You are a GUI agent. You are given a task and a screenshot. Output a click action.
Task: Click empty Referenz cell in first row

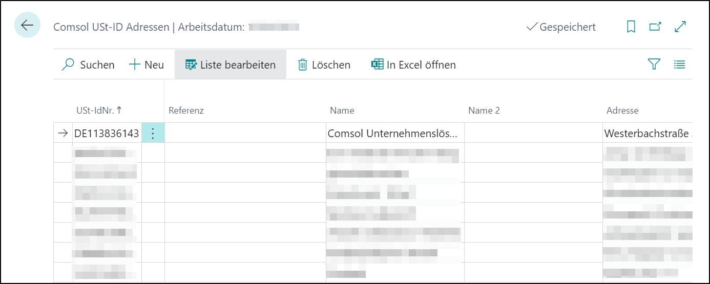pyautogui.click(x=245, y=133)
